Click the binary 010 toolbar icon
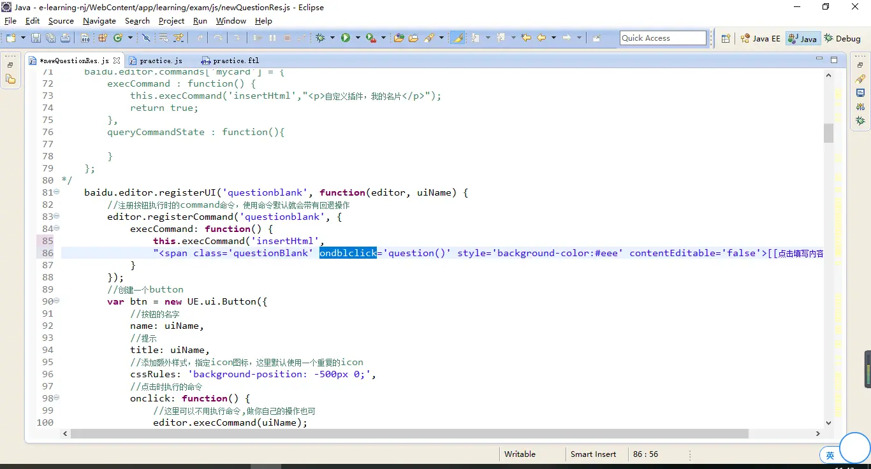Image resolution: width=871 pixels, height=469 pixels. click(85, 38)
